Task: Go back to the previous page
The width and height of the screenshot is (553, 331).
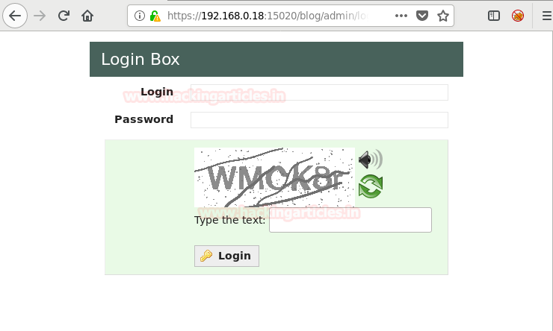Action: pos(15,16)
